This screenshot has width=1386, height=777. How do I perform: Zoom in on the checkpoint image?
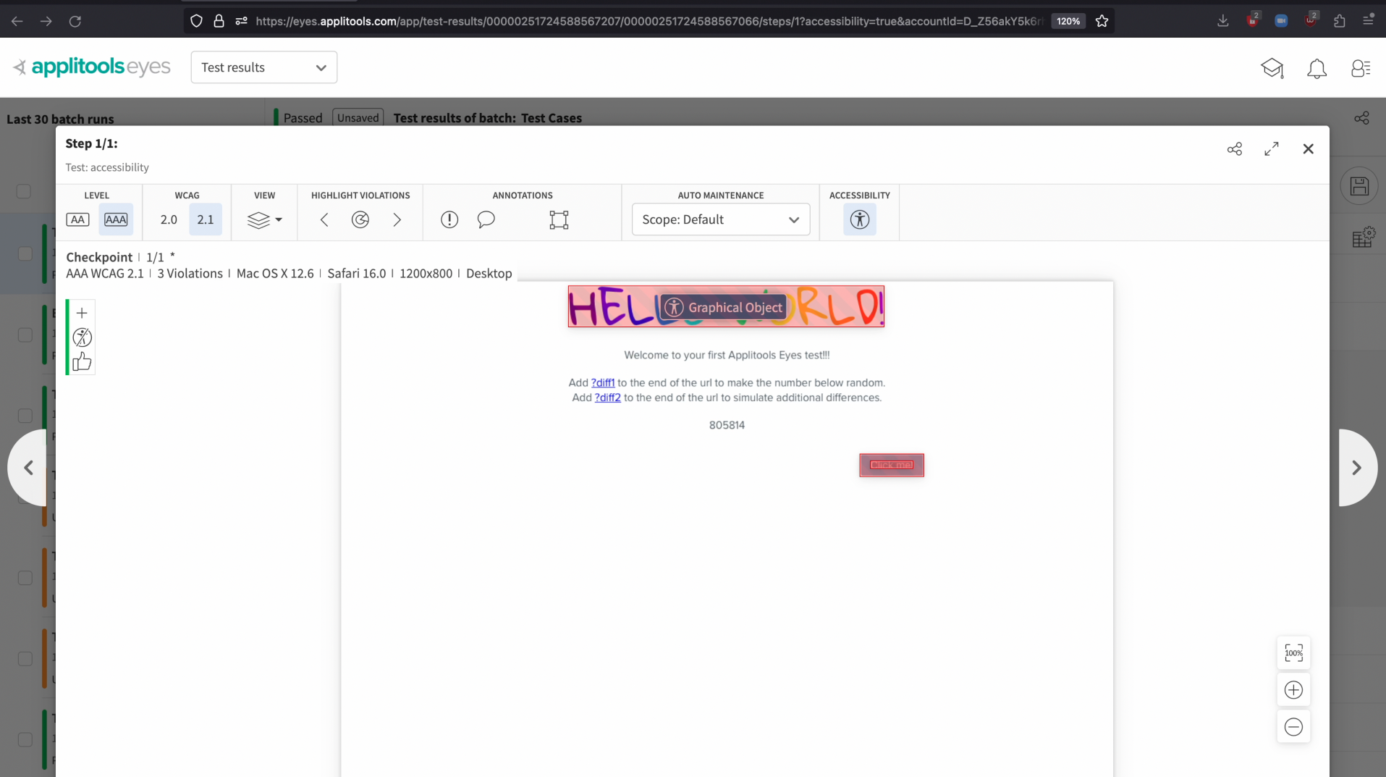(1294, 690)
